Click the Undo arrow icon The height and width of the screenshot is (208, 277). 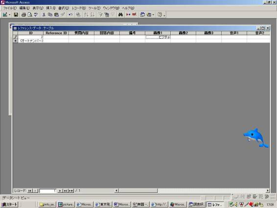click(x=70, y=15)
